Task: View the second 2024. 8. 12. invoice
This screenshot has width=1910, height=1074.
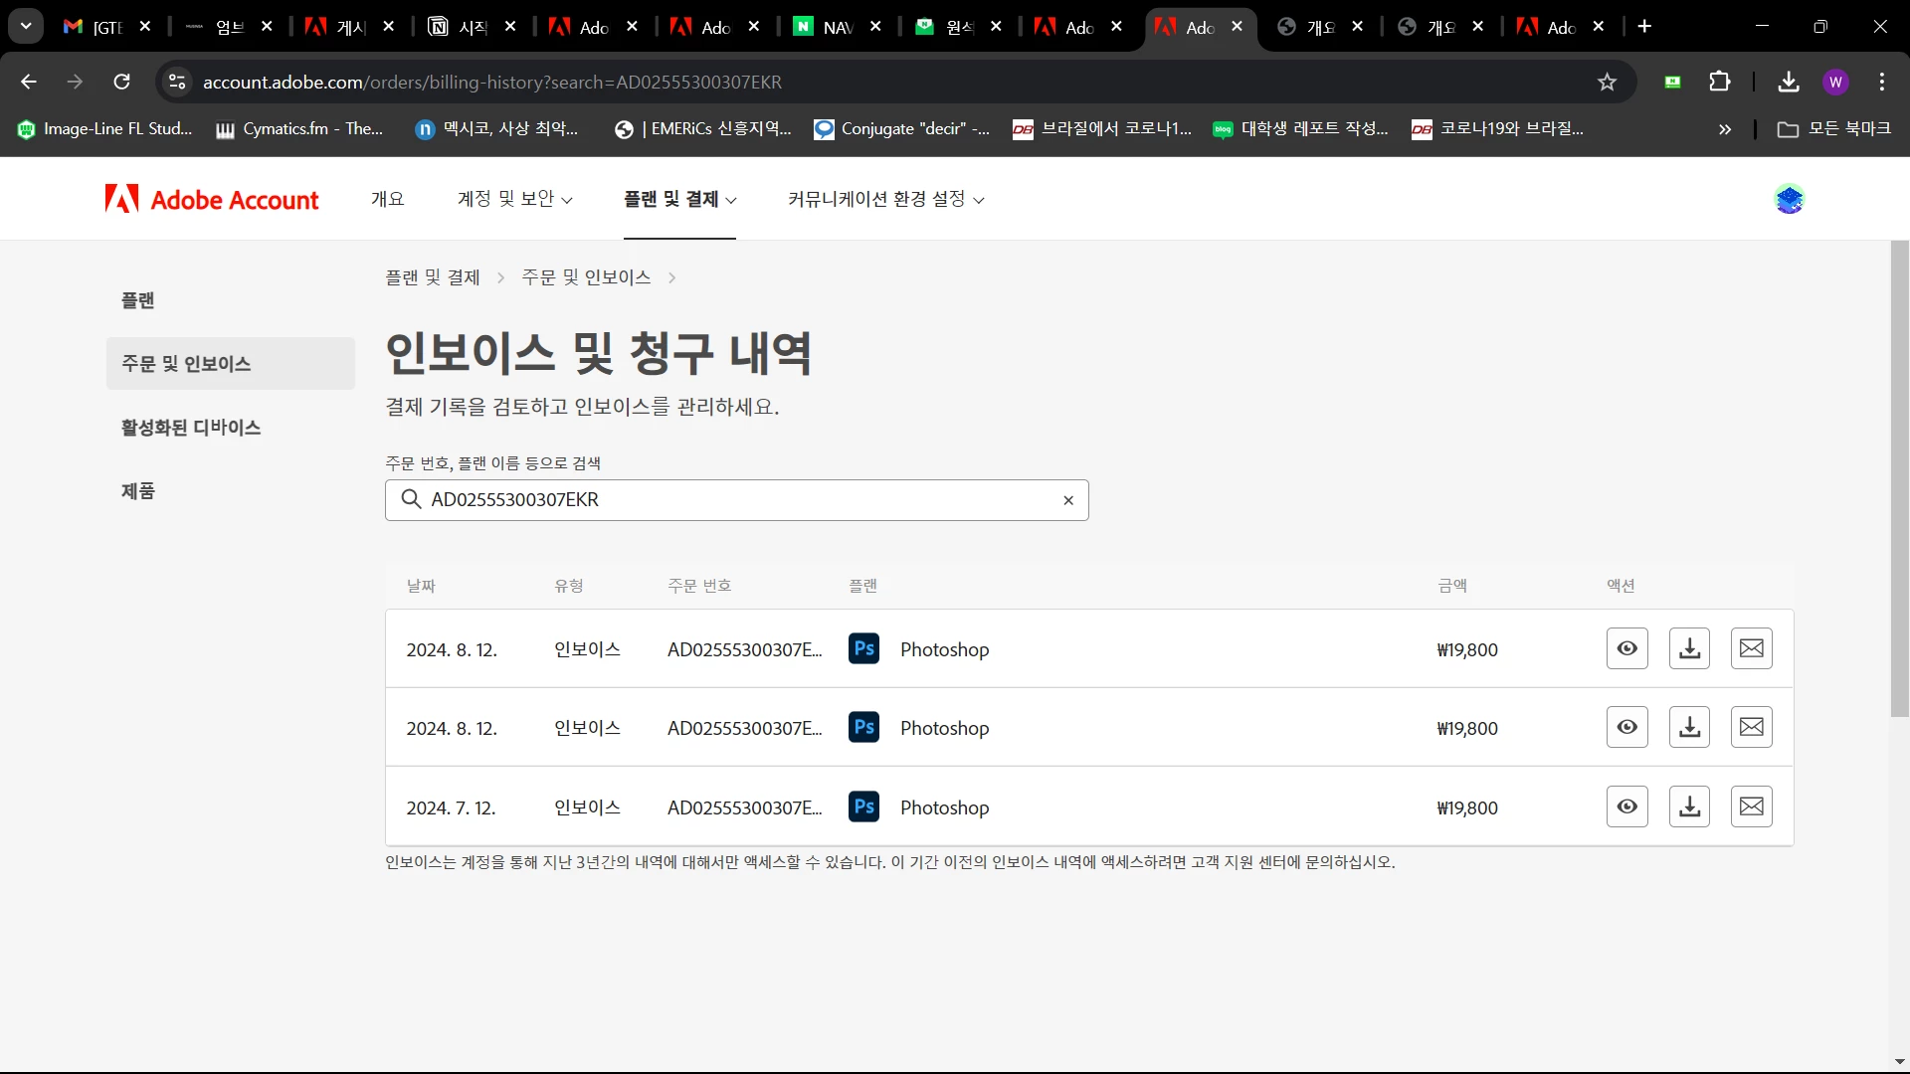Action: coord(1626,727)
